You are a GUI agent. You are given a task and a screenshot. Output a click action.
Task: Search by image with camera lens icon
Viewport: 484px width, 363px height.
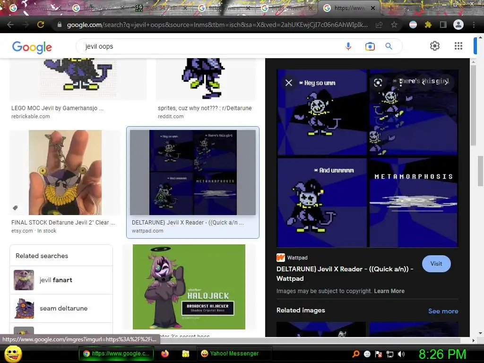(370, 46)
